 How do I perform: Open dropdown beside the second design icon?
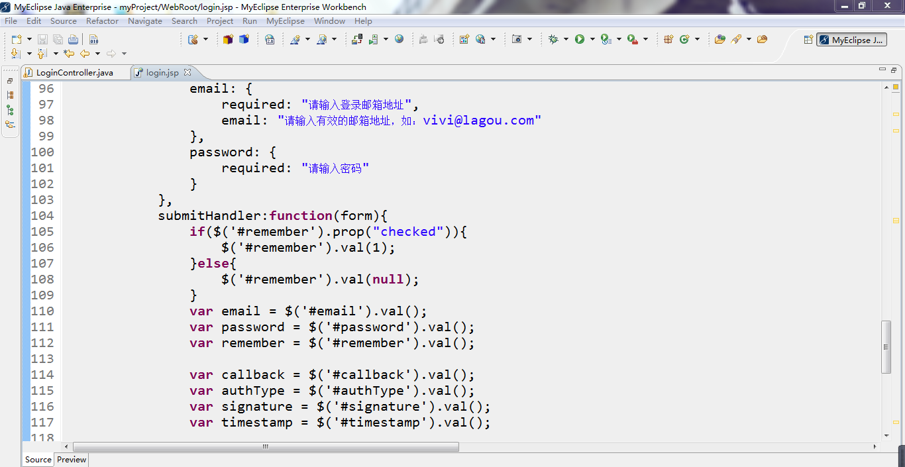(334, 40)
